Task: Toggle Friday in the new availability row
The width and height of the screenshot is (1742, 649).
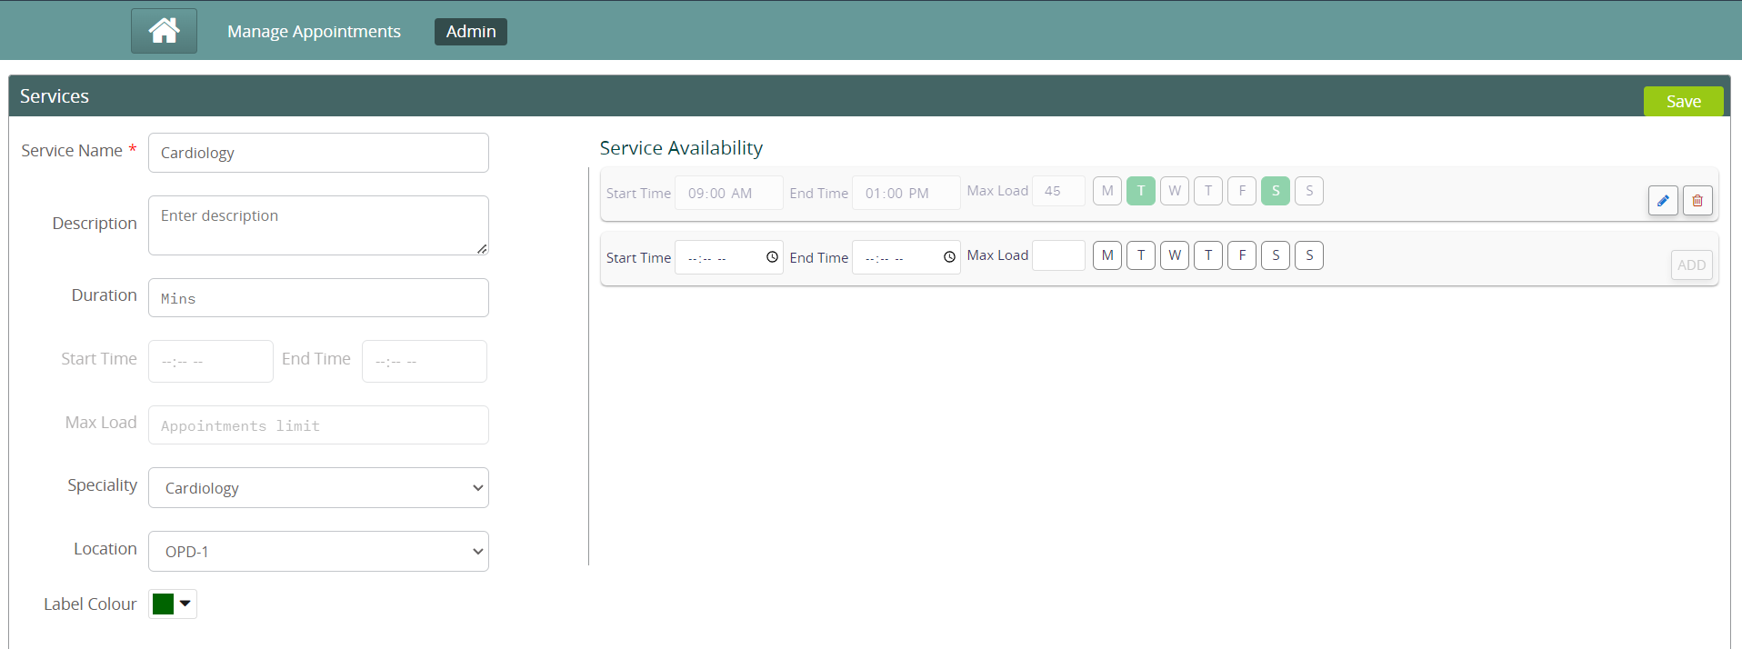Action: pyautogui.click(x=1242, y=255)
